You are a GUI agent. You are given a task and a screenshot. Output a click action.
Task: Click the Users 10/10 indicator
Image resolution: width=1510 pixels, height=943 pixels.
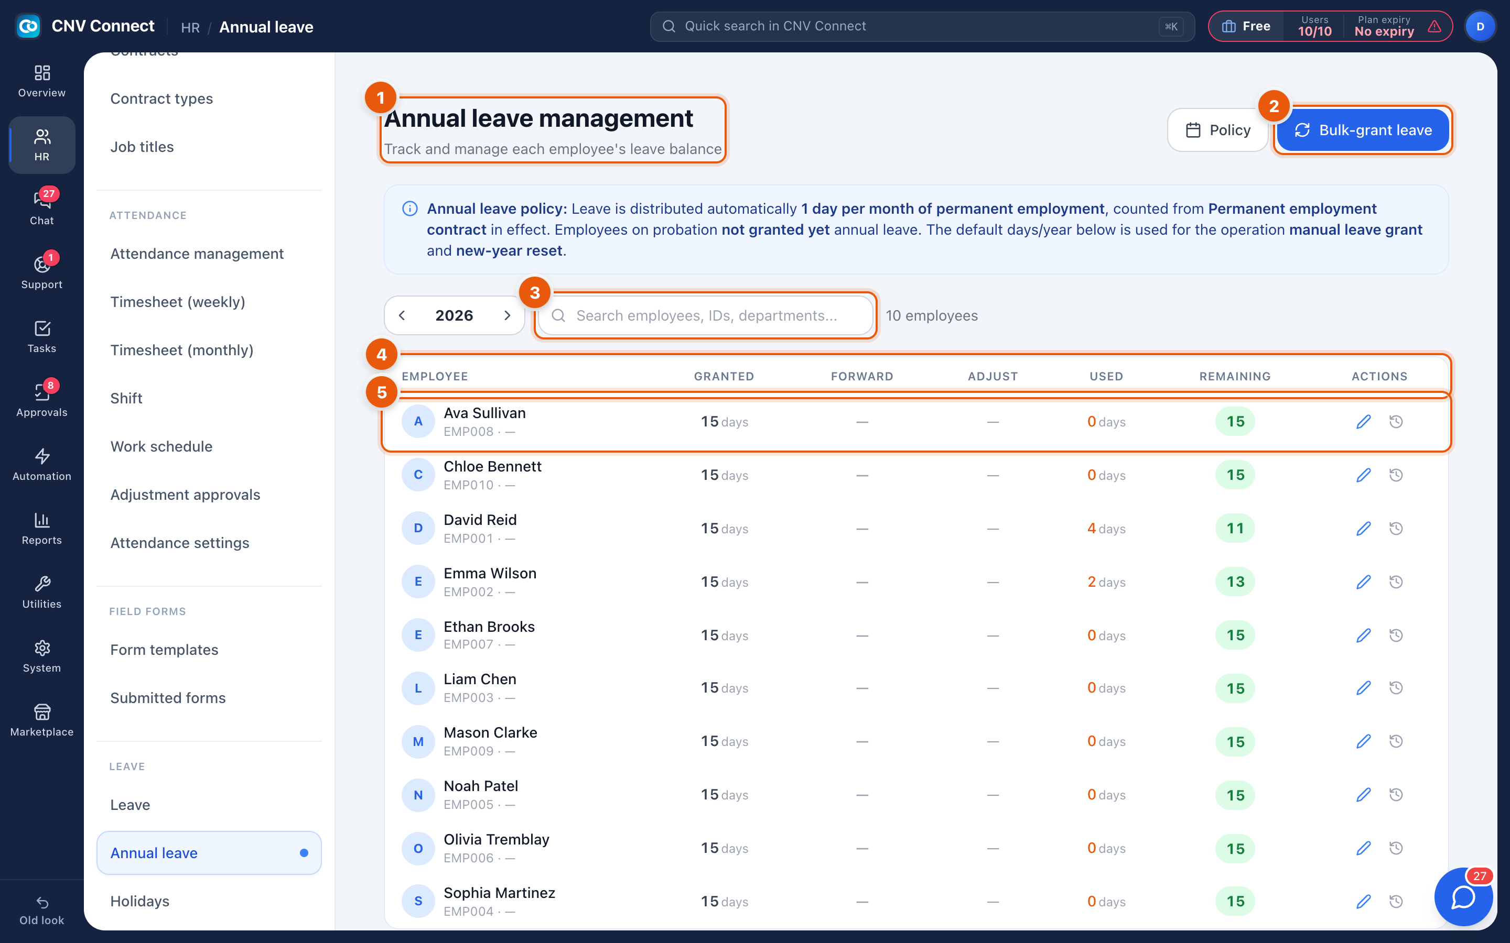click(x=1315, y=26)
